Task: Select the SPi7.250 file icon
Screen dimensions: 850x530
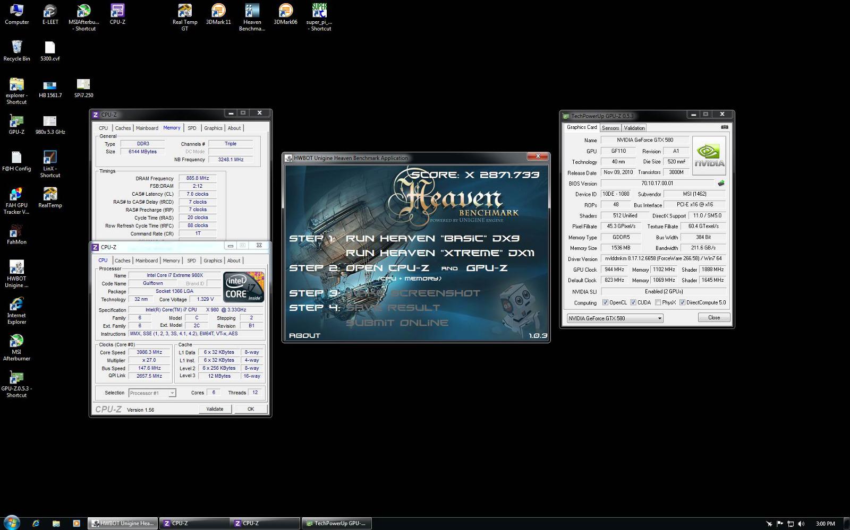Action: [83, 88]
